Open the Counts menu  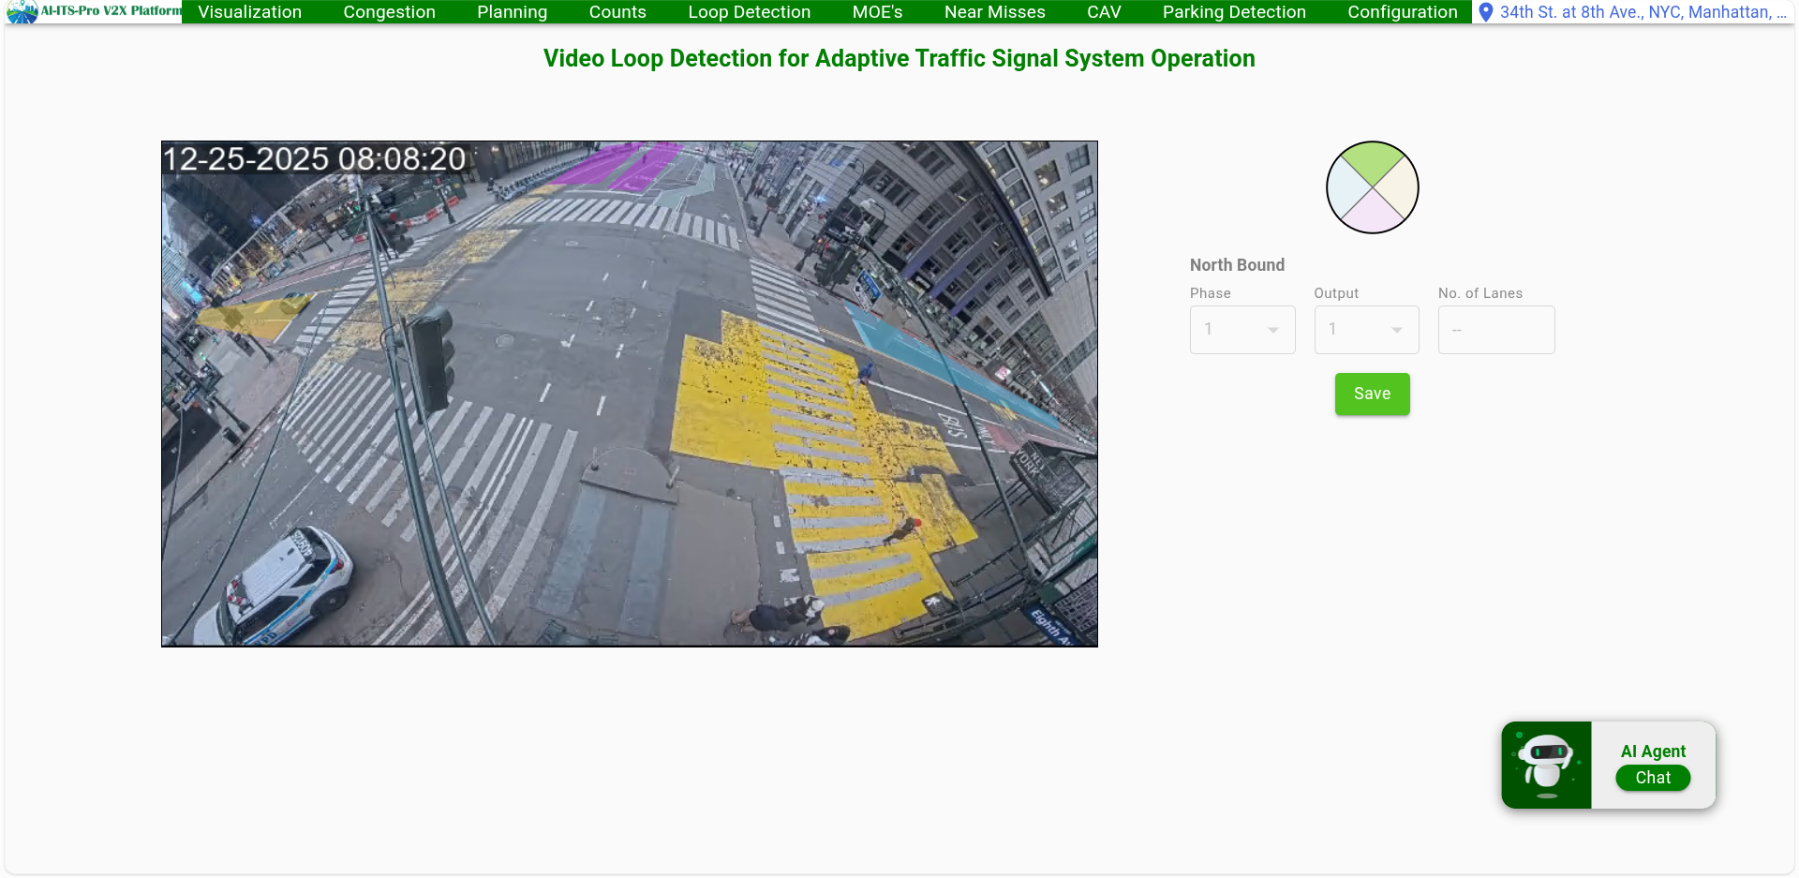click(617, 12)
